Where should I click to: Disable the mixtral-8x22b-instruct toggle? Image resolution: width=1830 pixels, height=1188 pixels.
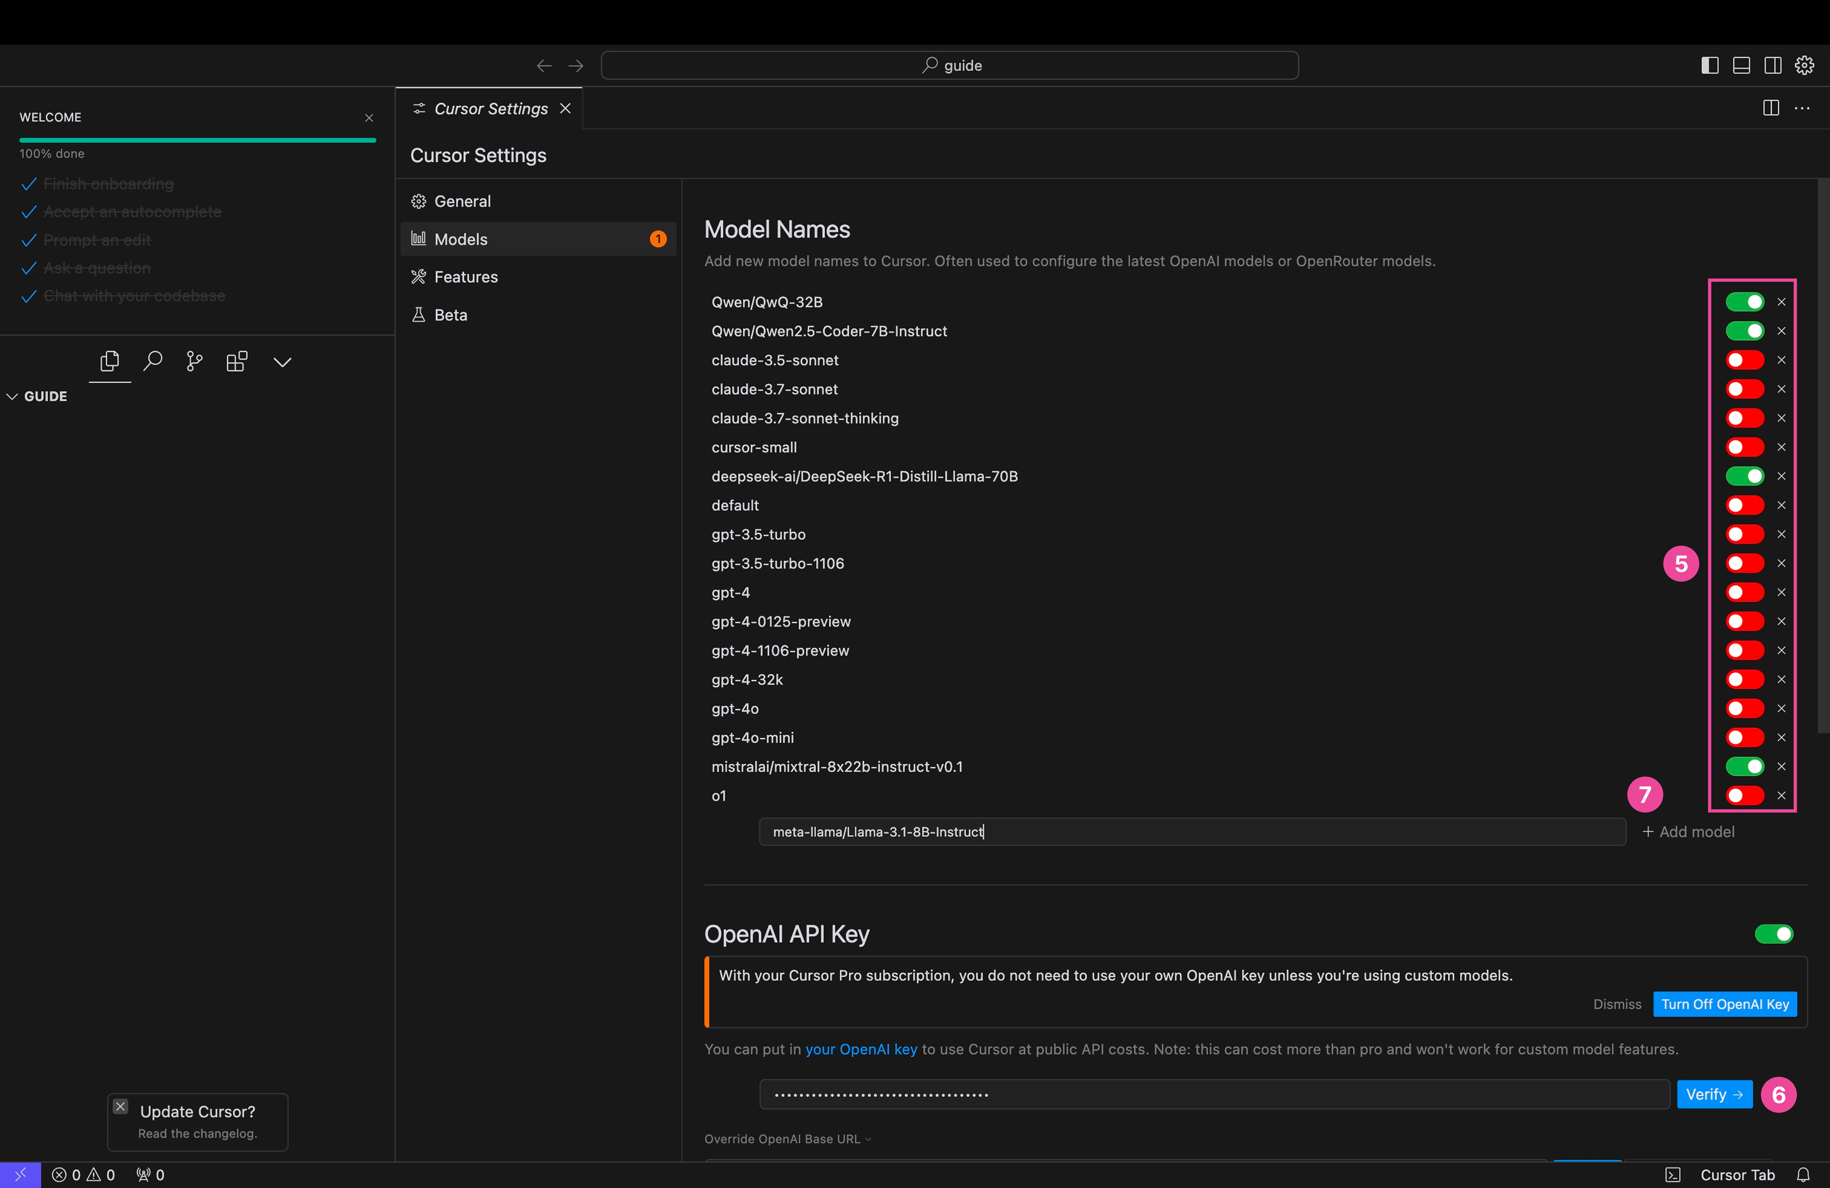(1745, 766)
